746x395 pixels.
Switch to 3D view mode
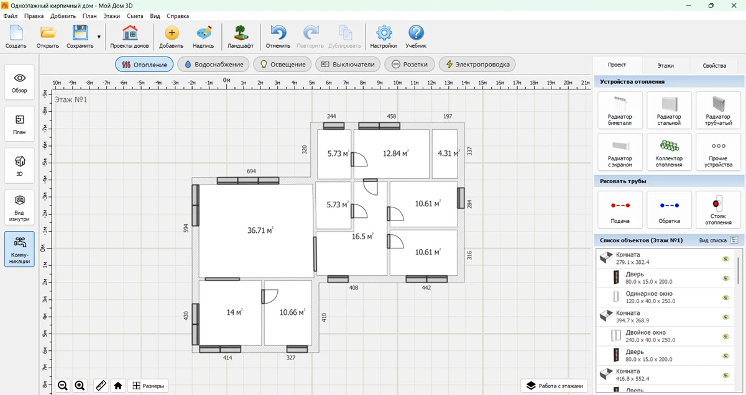[x=19, y=166]
